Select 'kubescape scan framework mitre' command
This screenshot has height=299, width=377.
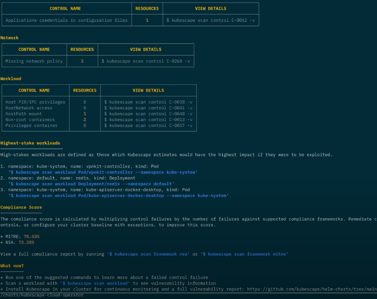click(x=244, y=254)
